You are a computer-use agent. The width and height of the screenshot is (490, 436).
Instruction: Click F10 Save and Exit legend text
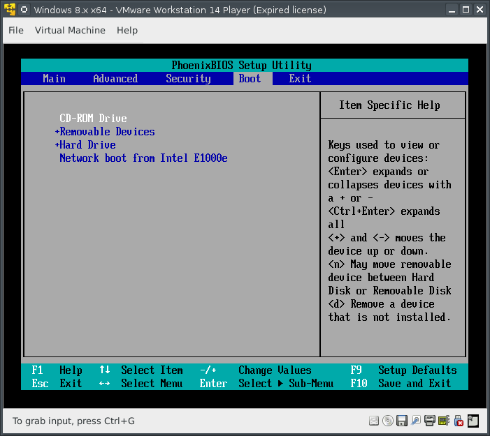pos(401,383)
